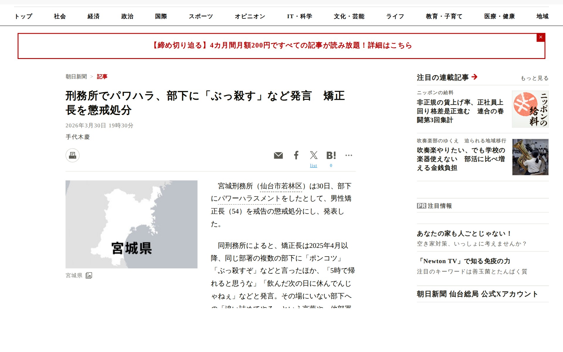Image resolution: width=563 pixels, height=352 pixels.
Task: Share article on Facebook
Action: point(296,155)
